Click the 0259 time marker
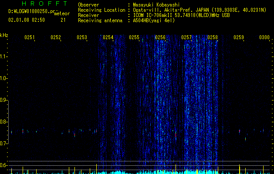 (239, 37)
